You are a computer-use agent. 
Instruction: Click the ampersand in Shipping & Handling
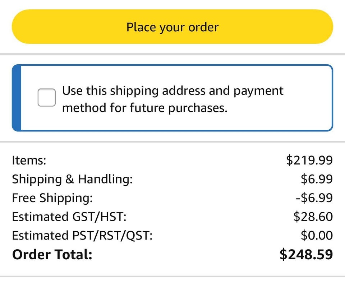point(70,179)
